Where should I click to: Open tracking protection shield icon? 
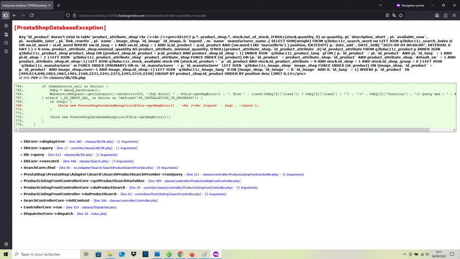[x=68, y=16]
